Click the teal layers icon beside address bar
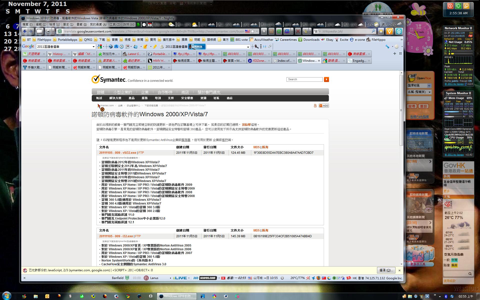Viewport: 480px width, 300px height. [399, 31]
